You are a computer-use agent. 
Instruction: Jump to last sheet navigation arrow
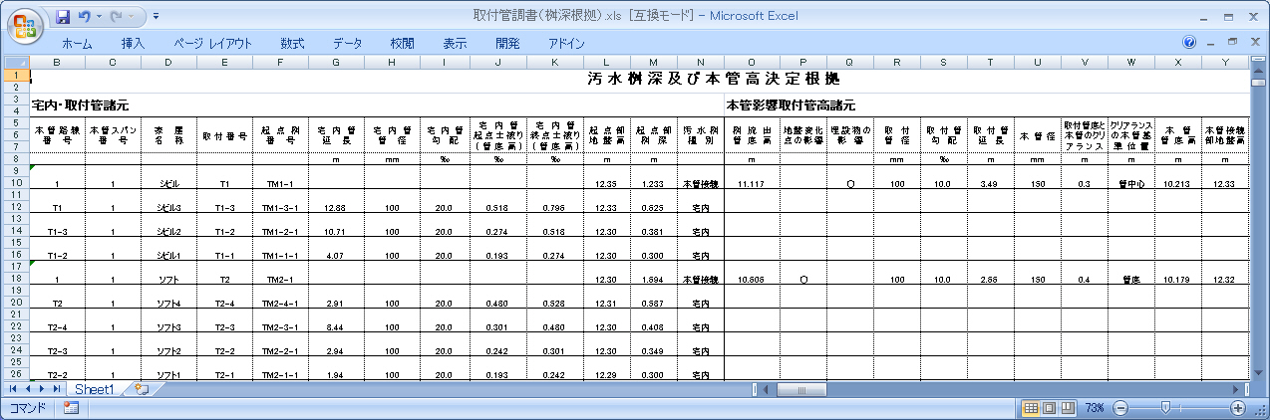[x=56, y=389]
